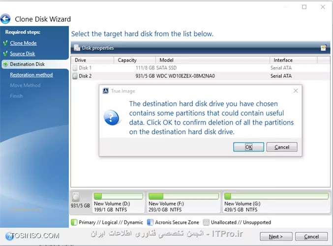Click the help icon in bottom-left corner

[9, 236]
